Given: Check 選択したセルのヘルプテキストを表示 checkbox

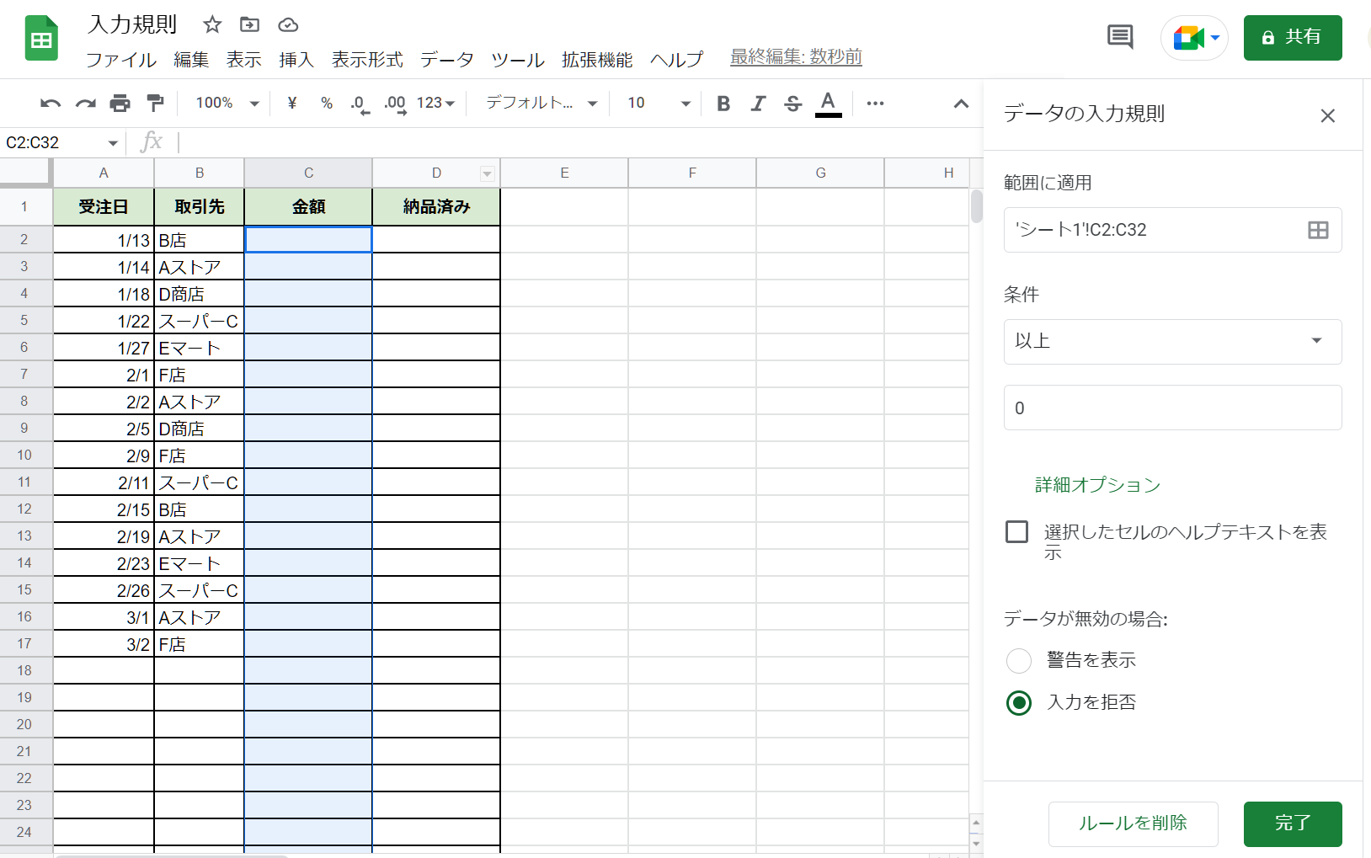Looking at the screenshot, I should click(1017, 531).
